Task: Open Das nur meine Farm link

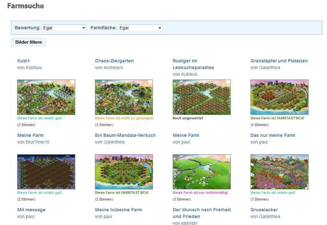Action: click(x=273, y=135)
